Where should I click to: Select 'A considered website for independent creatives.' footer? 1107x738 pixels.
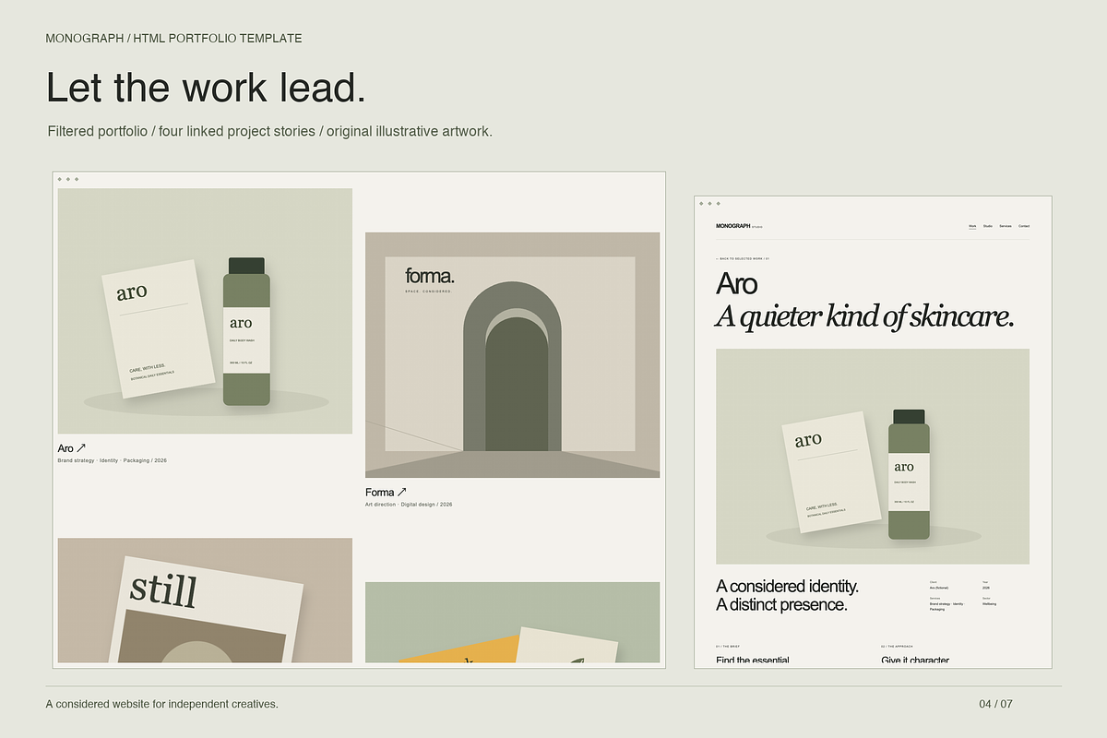[162, 704]
